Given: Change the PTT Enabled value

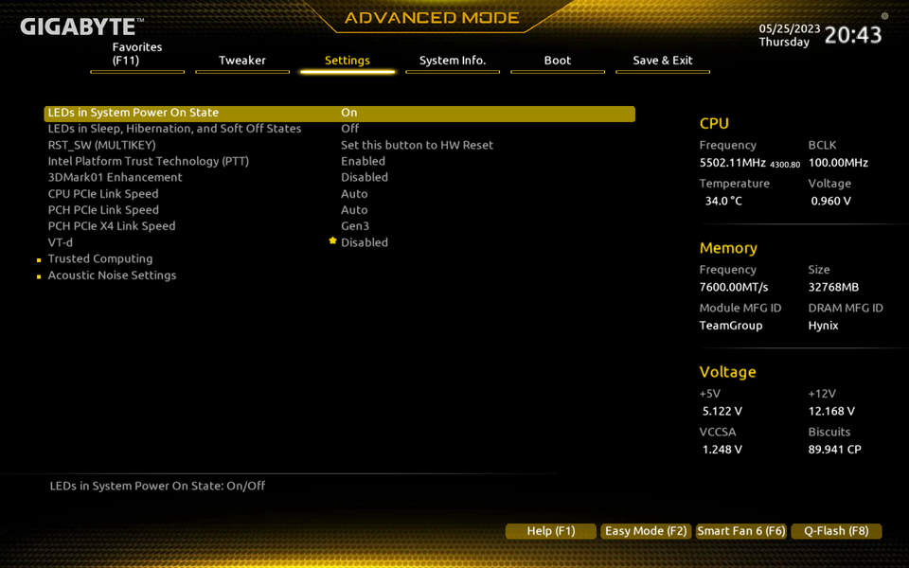Looking at the screenshot, I should point(363,161).
